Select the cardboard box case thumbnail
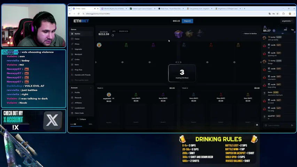The height and width of the screenshot is (167, 297). pos(189,33)
